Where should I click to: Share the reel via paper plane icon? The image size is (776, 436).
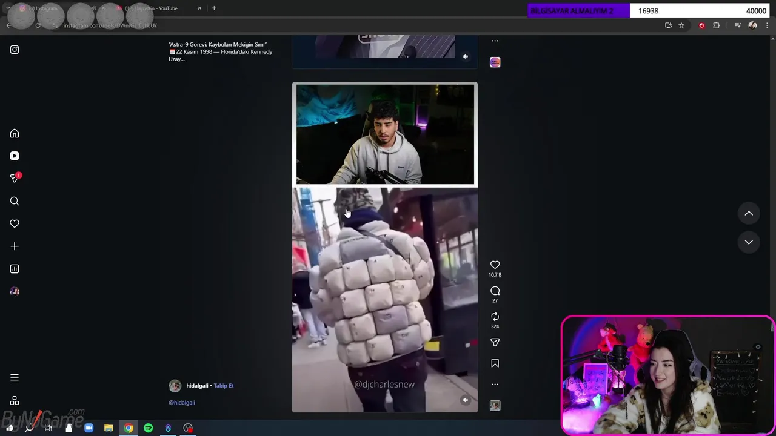pos(495,343)
